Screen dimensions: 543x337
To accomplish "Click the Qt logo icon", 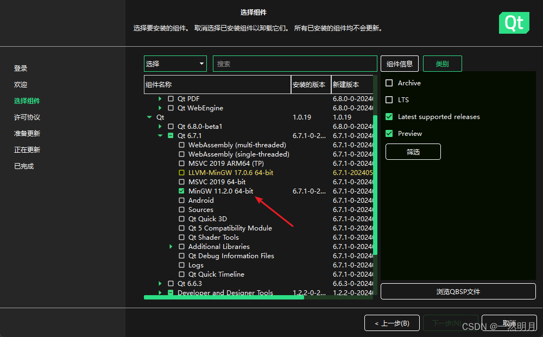I will click(x=514, y=23).
